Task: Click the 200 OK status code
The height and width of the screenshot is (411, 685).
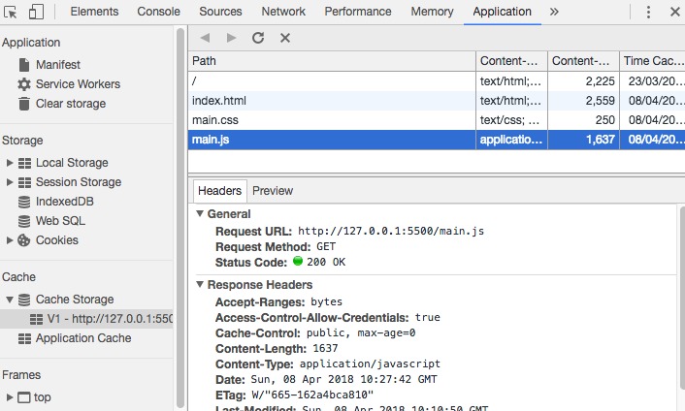Action: tap(326, 263)
